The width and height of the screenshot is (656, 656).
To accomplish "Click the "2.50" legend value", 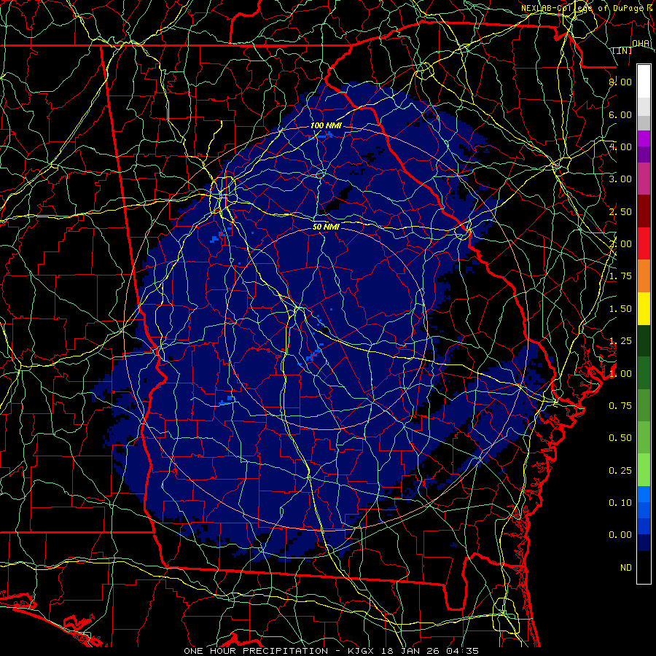I will pos(620,211).
